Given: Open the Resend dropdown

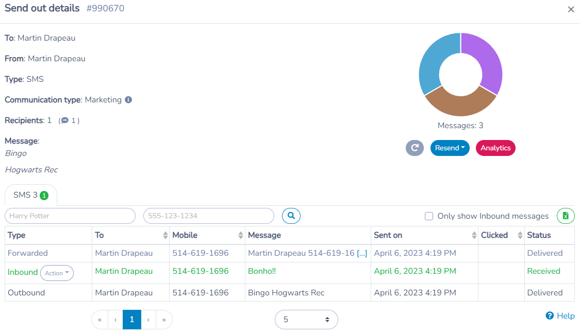Looking at the screenshot, I should [x=450, y=148].
